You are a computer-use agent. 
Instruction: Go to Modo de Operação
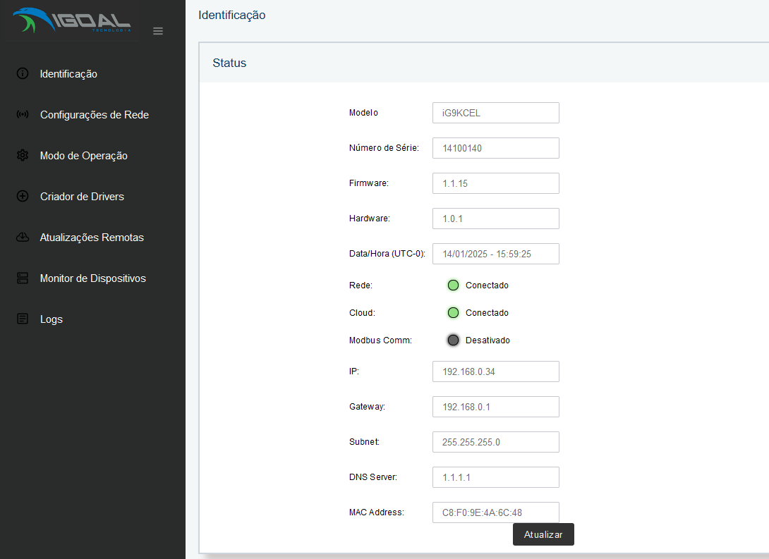click(84, 156)
